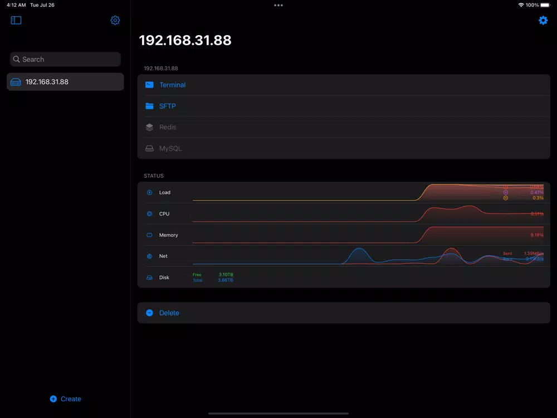Click the Disk drive icon
Viewport: 557px width, 418px height.
pos(149,278)
